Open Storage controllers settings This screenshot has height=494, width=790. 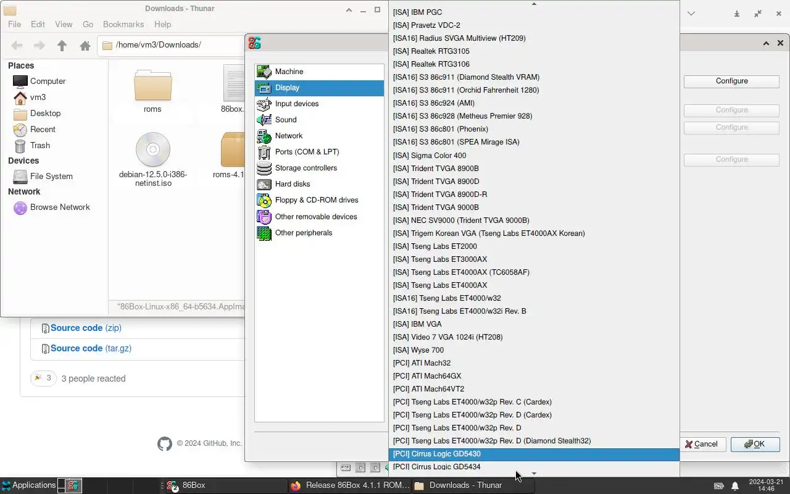pyautogui.click(x=319, y=168)
